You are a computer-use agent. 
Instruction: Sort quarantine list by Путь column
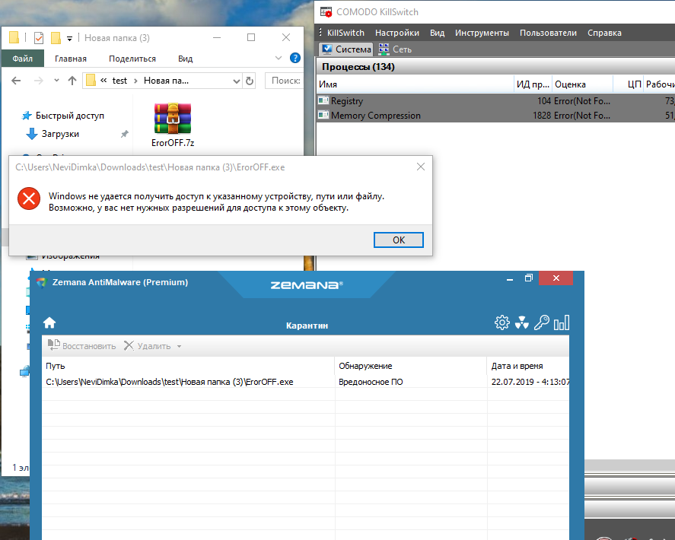pos(188,366)
